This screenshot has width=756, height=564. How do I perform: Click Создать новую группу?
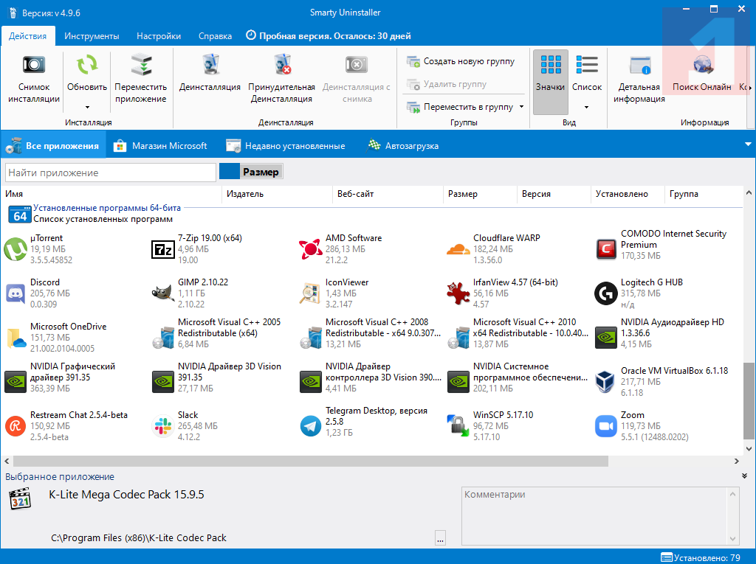pyautogui.click(x=461, y=61)
